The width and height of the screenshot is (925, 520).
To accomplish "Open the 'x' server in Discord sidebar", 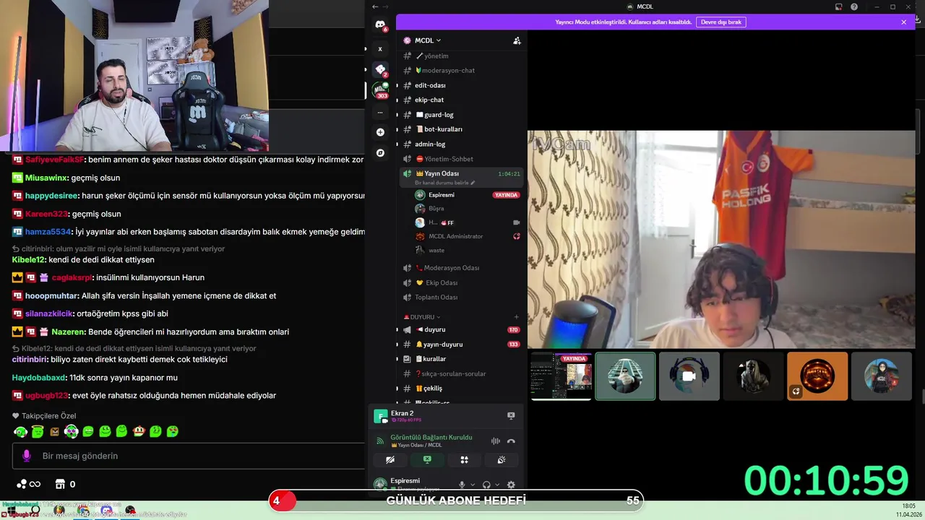I will (380, 49).
